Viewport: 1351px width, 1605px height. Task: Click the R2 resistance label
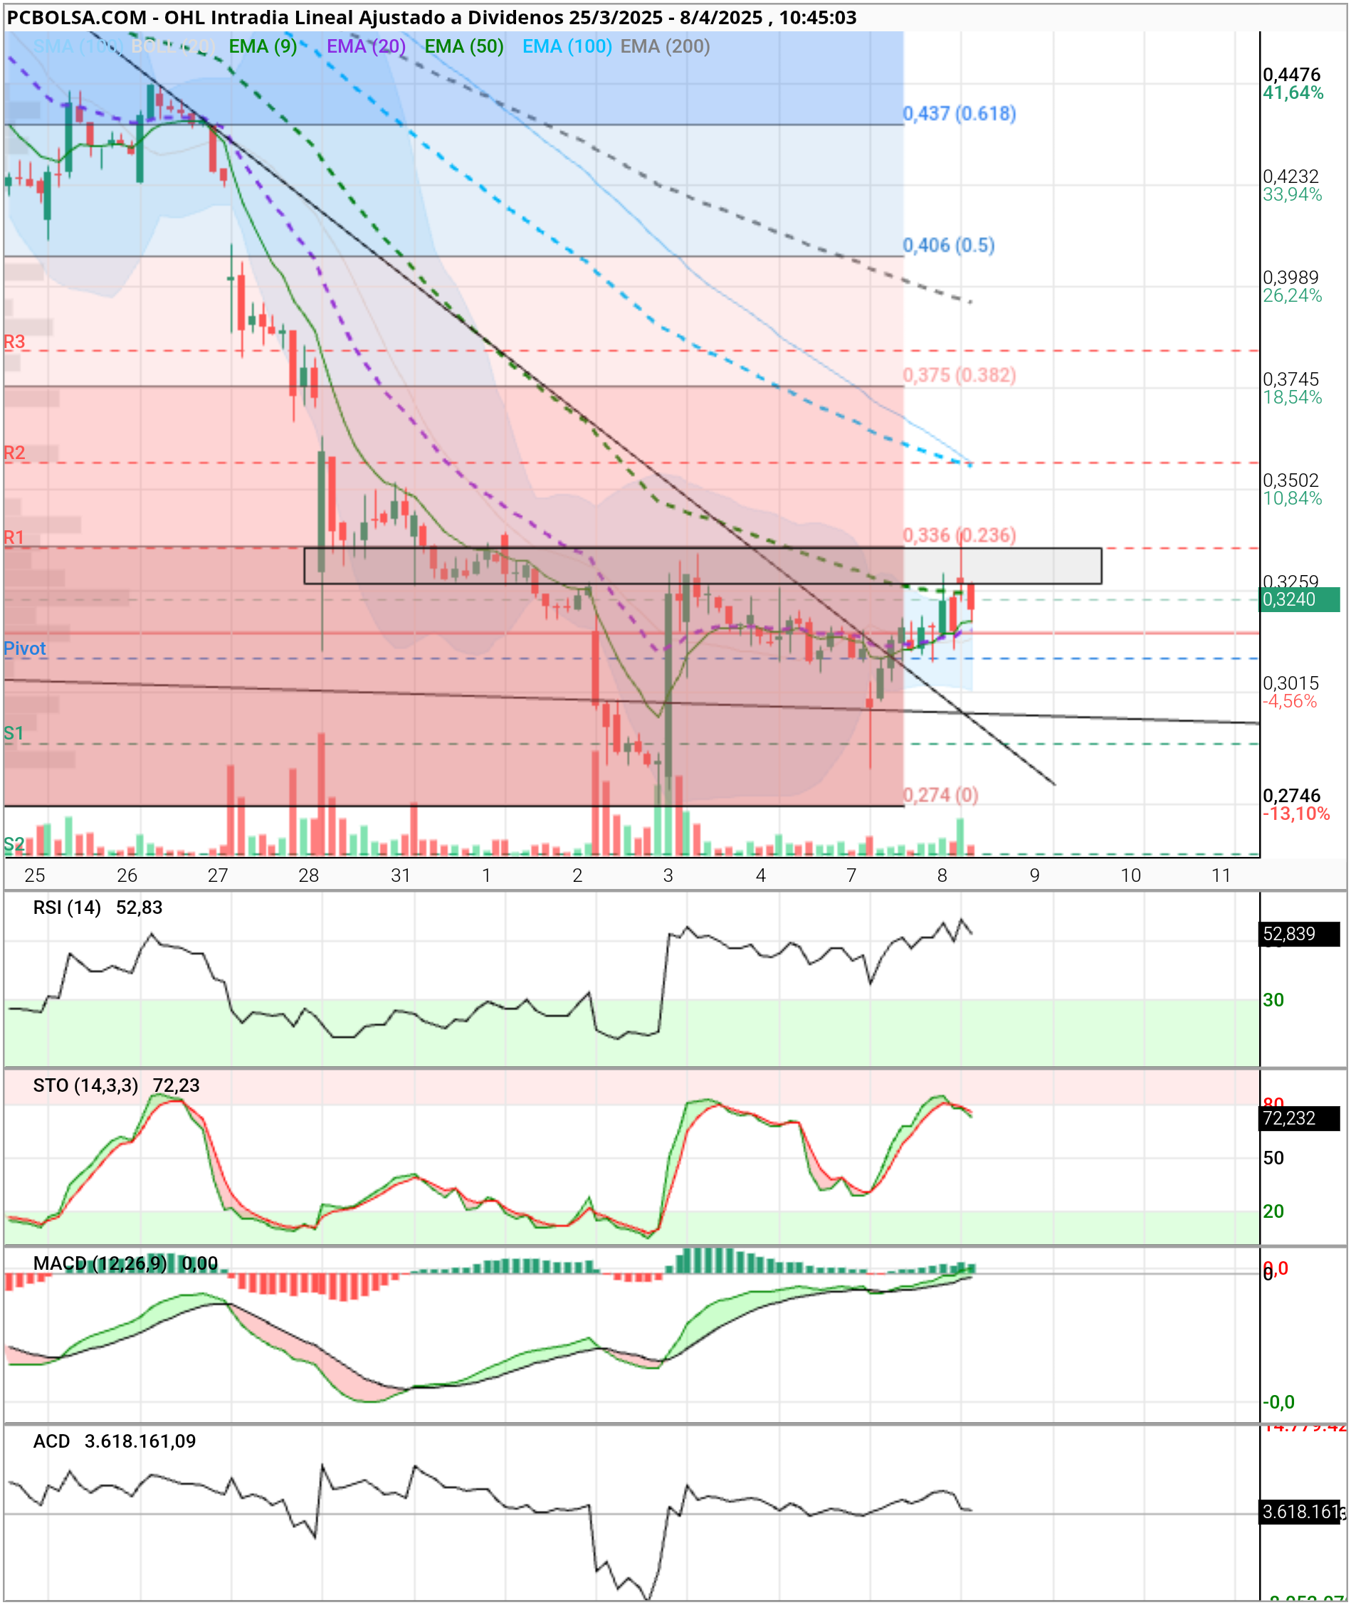click(14, 453)
